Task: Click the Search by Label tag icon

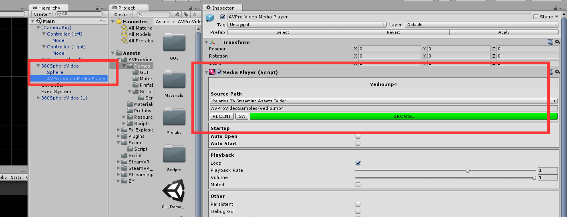Action: 186,14
